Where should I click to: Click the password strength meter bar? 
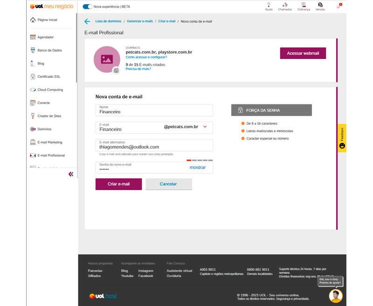pos(200,160)
